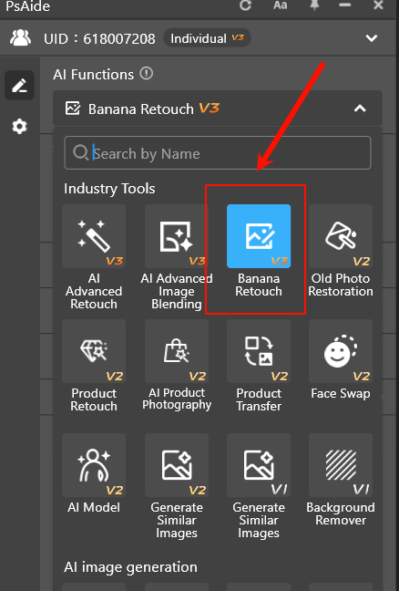Open the settings gear in the sidebar
Screen dimensions: 399x591
click(19, 126)
